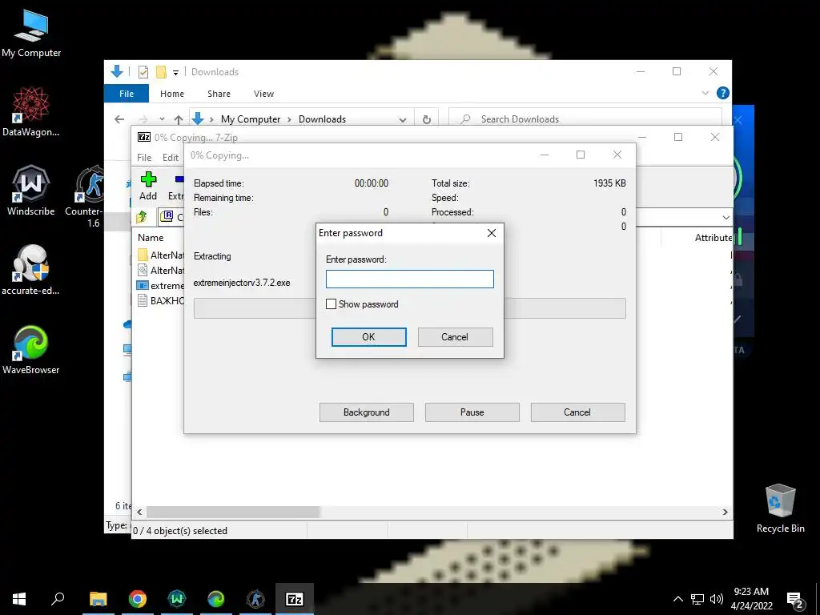Viewport: 820px width, 615px height.
Task: Open the 7-Zip Edit menu
Action: 171,158
